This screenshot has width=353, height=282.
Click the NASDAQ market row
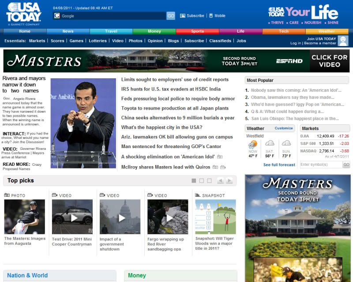click(325, 151)
